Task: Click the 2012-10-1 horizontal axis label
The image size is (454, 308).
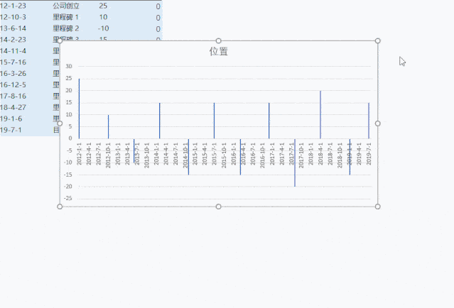Action: [108, 155]
